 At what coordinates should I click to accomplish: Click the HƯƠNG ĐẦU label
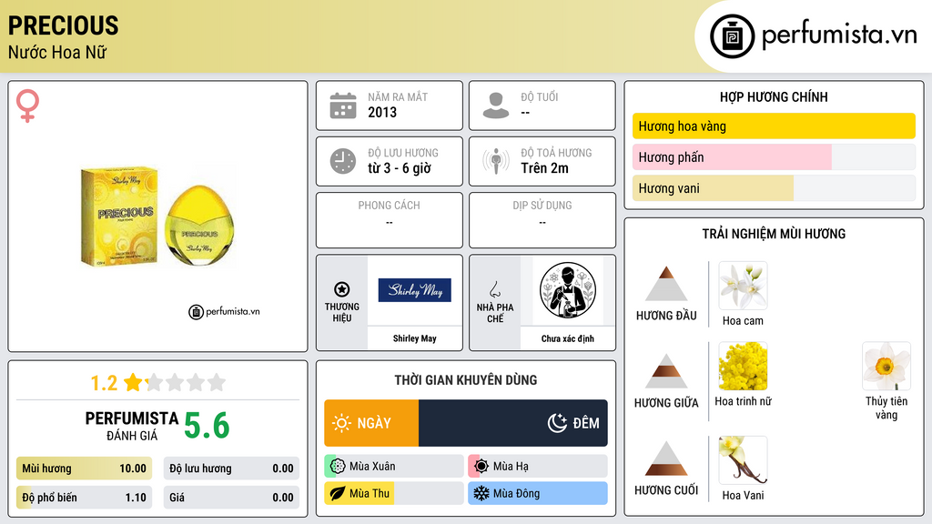[x=666, y=316]
